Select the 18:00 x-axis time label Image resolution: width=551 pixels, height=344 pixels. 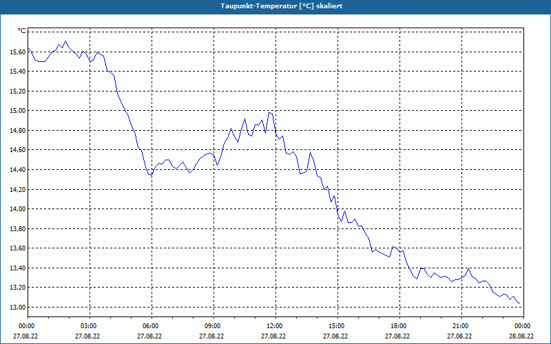pos(398,326)
